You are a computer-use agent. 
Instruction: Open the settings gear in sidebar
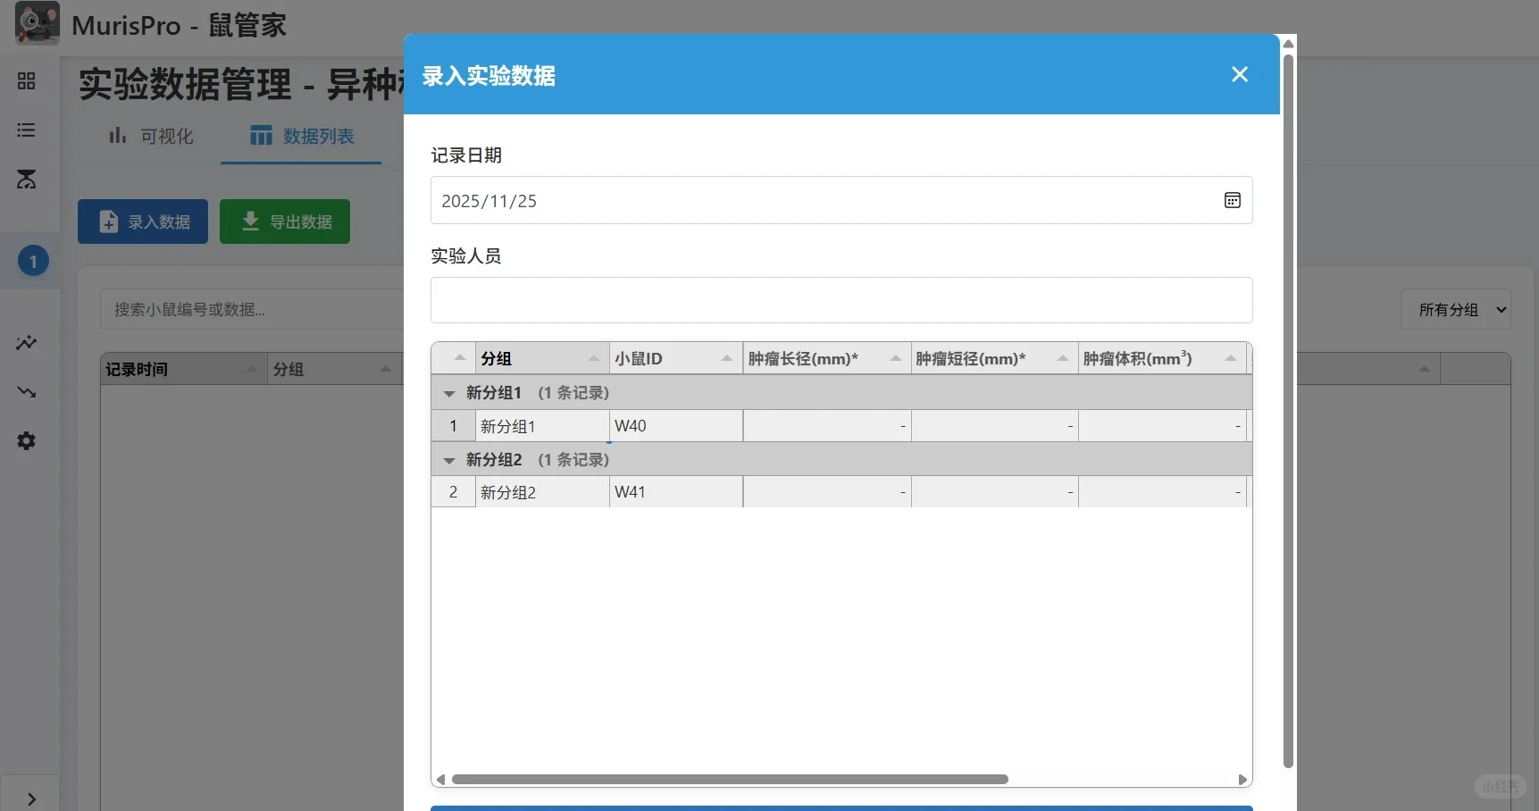[x=26, y=440]
